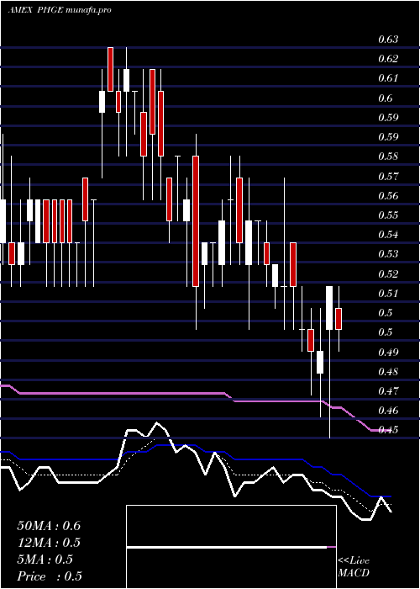
Task: Select the 0.55 price axis label
Action: click(x=388, y=215)
